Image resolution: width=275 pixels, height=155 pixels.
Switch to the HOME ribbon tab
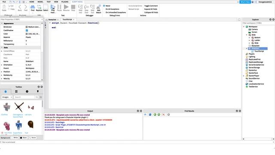(32, 2)
